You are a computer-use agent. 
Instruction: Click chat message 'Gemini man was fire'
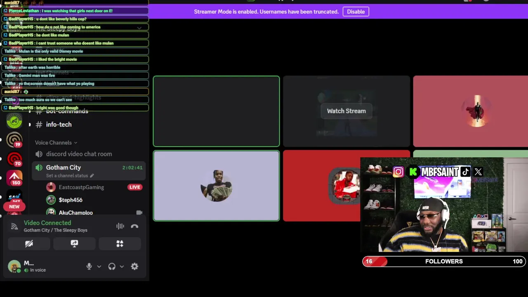pos(75,75)
